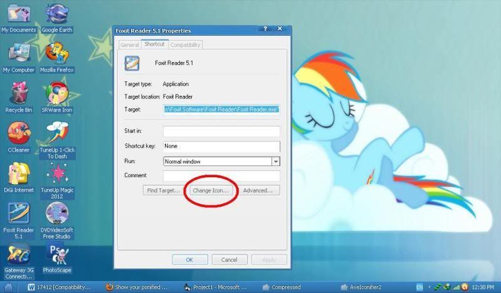Select the SRWare Iron desktop icon
The image size is (501, 293).
[57, 98]
